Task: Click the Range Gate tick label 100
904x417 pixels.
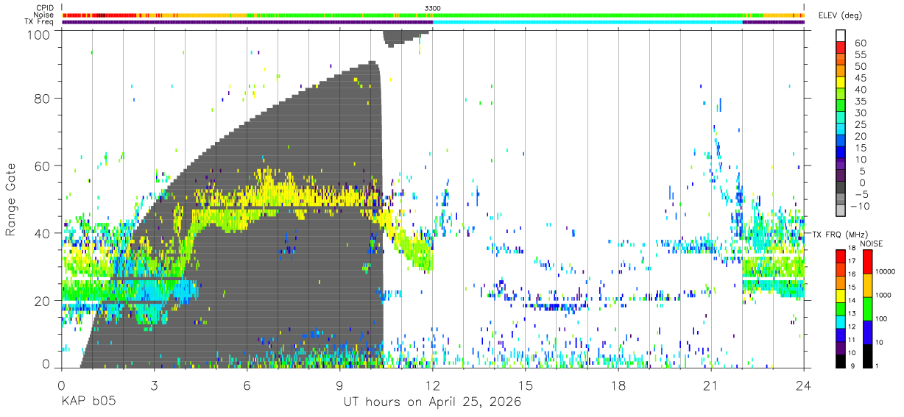Action: (39, 34)
